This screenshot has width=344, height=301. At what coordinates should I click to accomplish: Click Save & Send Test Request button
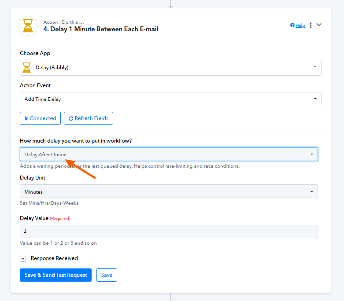pyautogui.click(x=55, y=275)
